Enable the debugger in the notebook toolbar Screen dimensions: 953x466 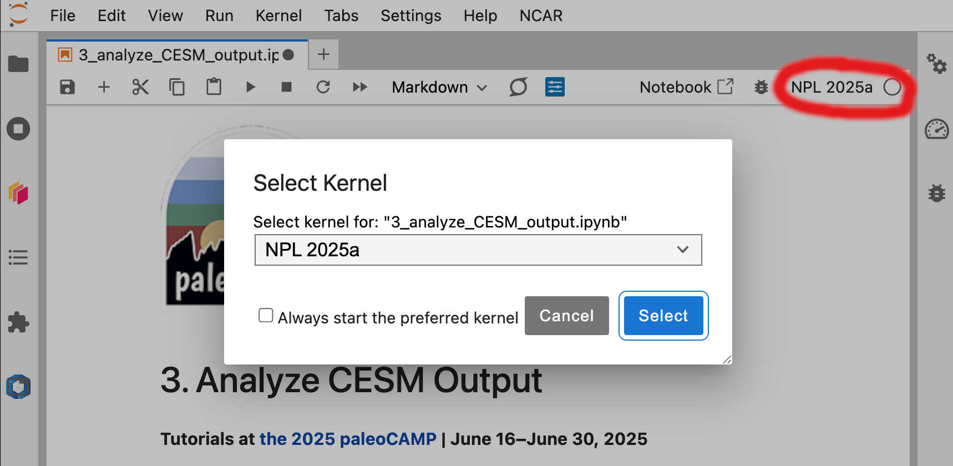[x=761, y=87]
